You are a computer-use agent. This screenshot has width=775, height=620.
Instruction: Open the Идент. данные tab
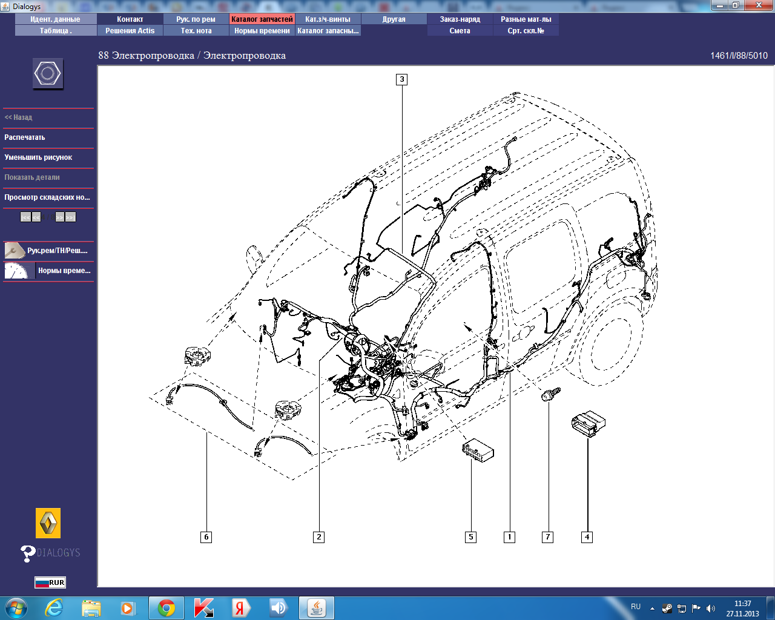[56, 19]
